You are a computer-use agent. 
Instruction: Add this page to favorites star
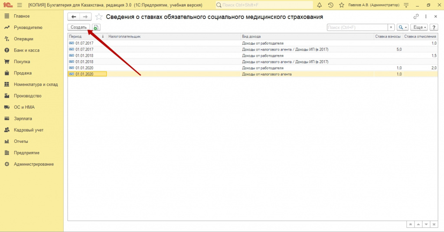99,17
